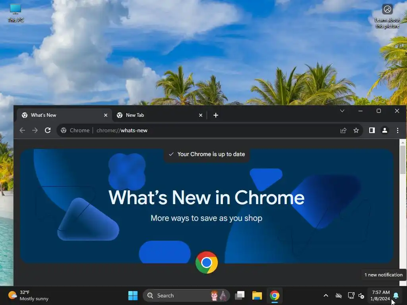Click 'More ways to save as you shop'
Viewport: 407px width, 305px height.
[206, 218]
